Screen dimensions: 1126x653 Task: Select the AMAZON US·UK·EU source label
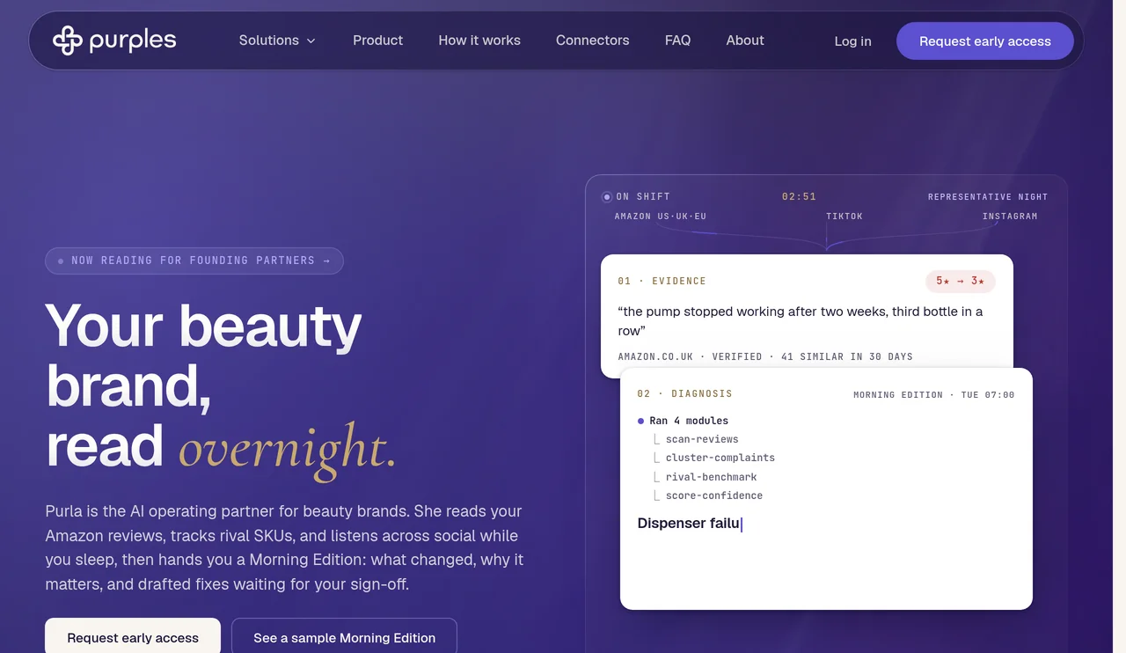pyautogui.click(x=661, y=216)
